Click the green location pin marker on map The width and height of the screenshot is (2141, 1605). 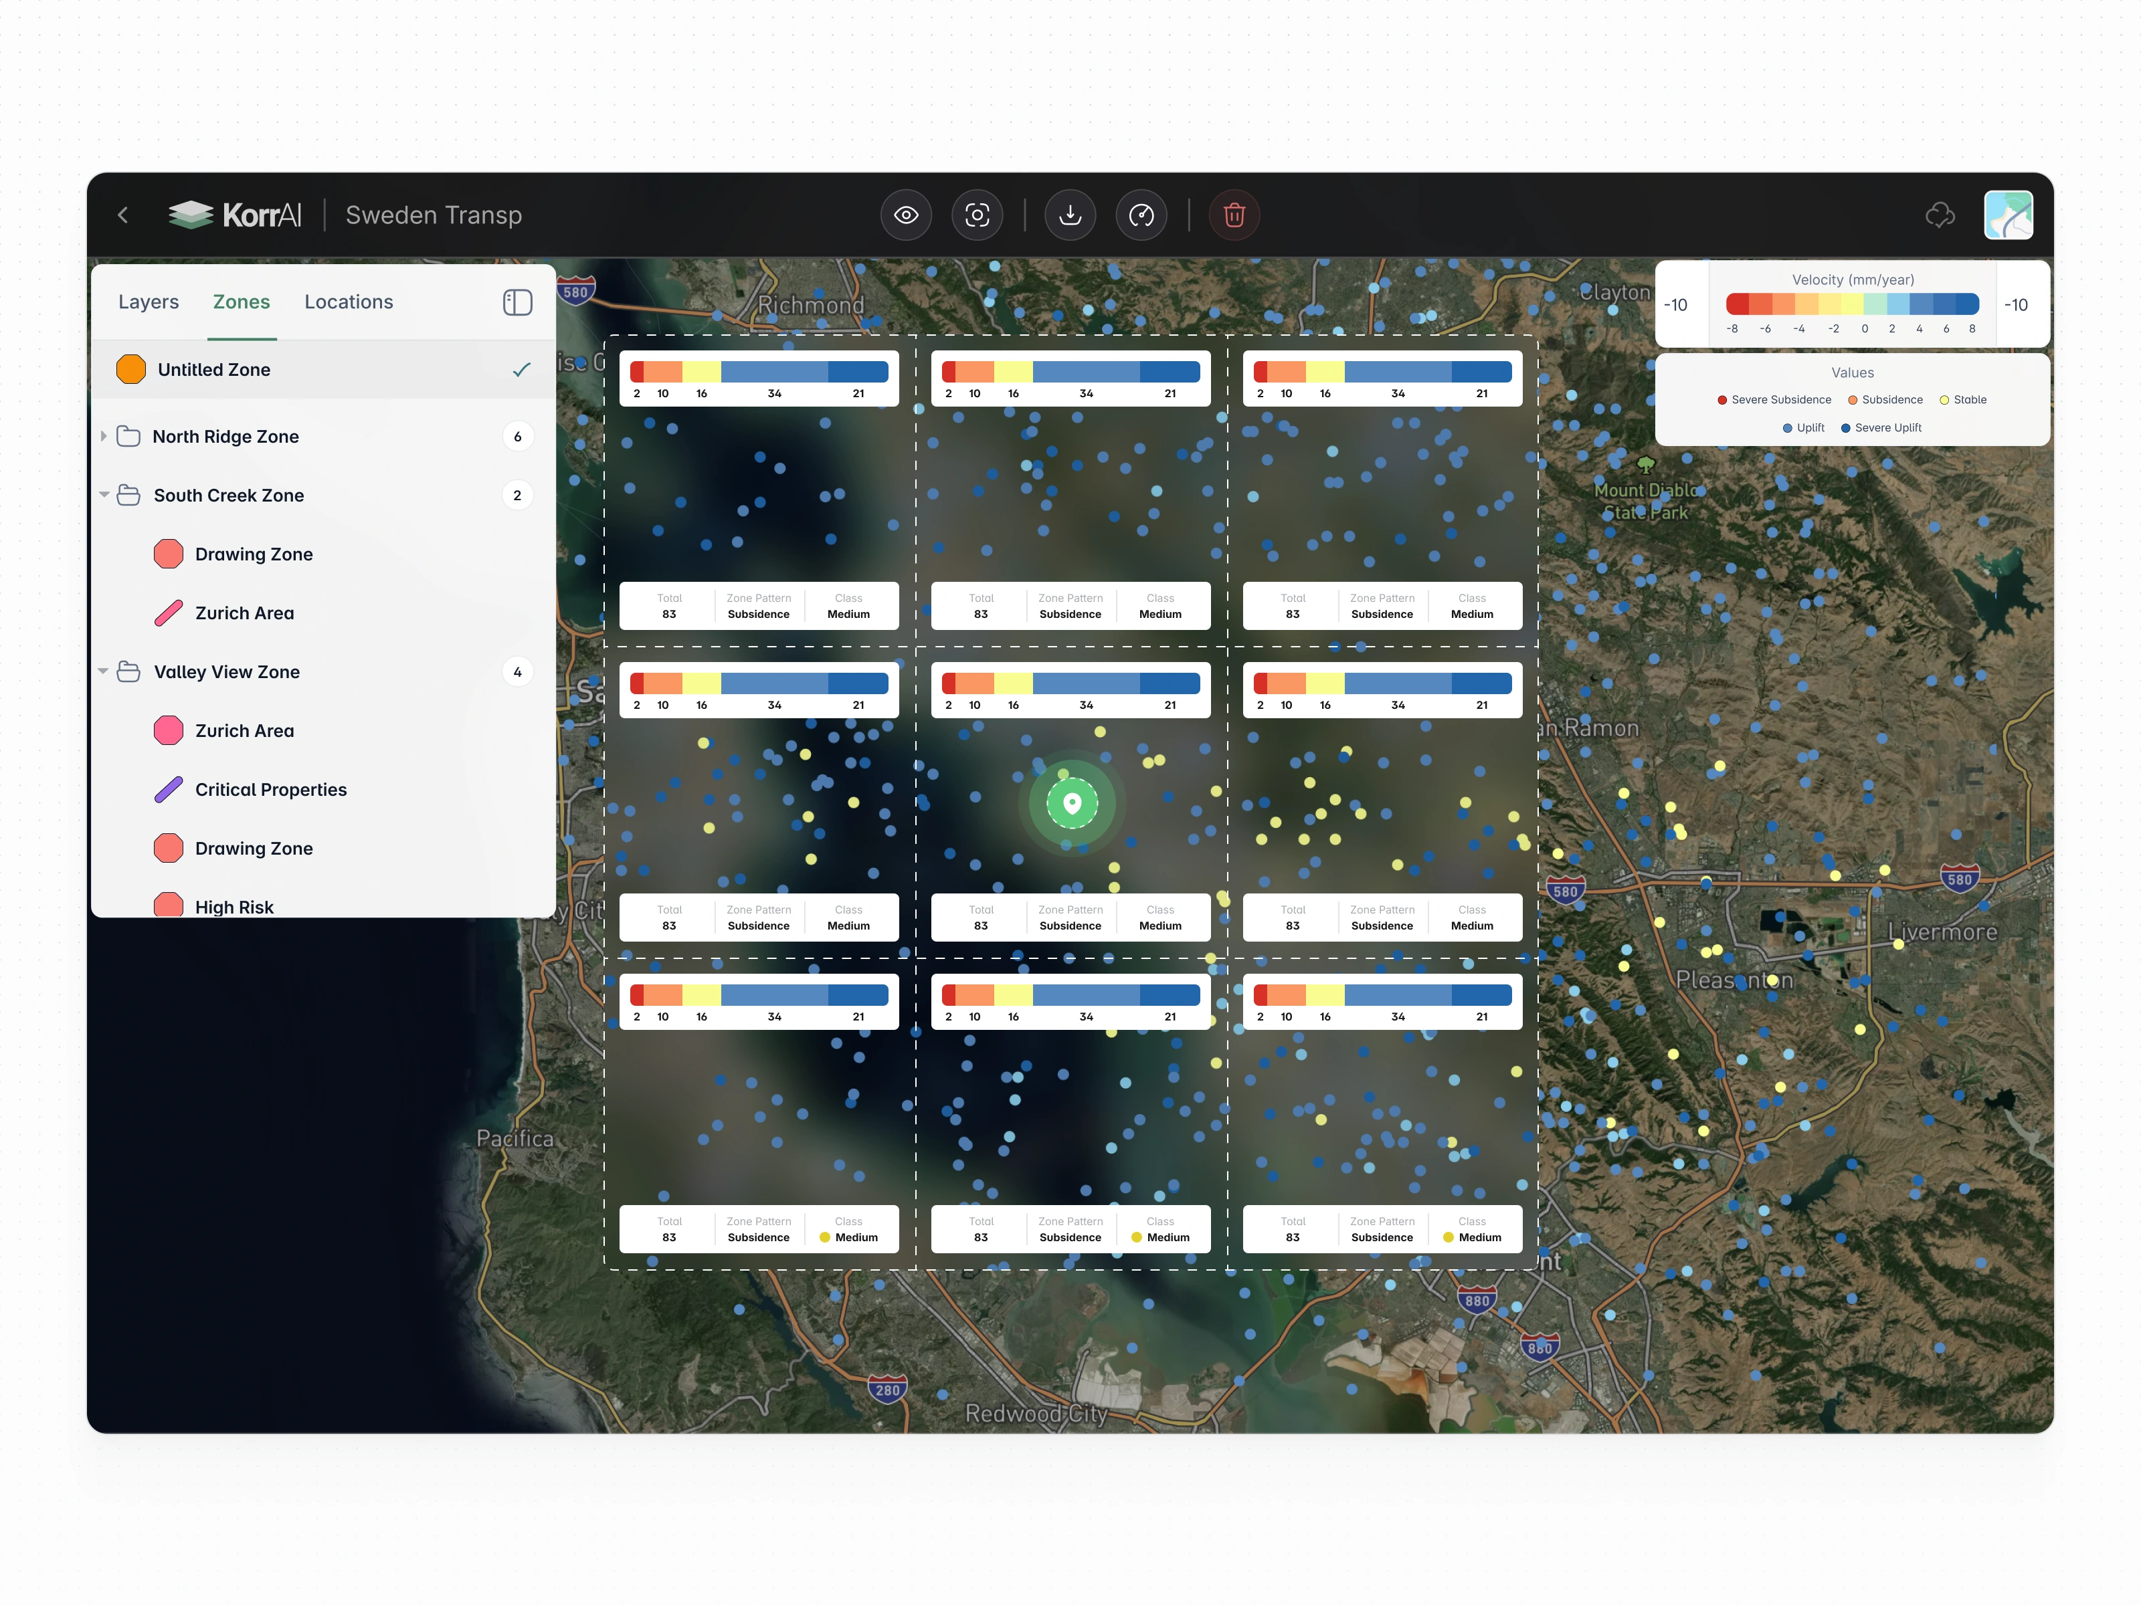tap(1071, 802)
